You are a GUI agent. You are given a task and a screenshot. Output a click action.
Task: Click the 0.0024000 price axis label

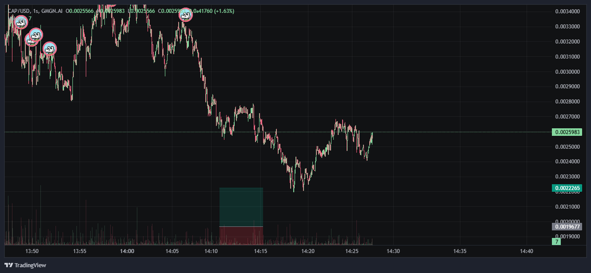coord(567,162)
